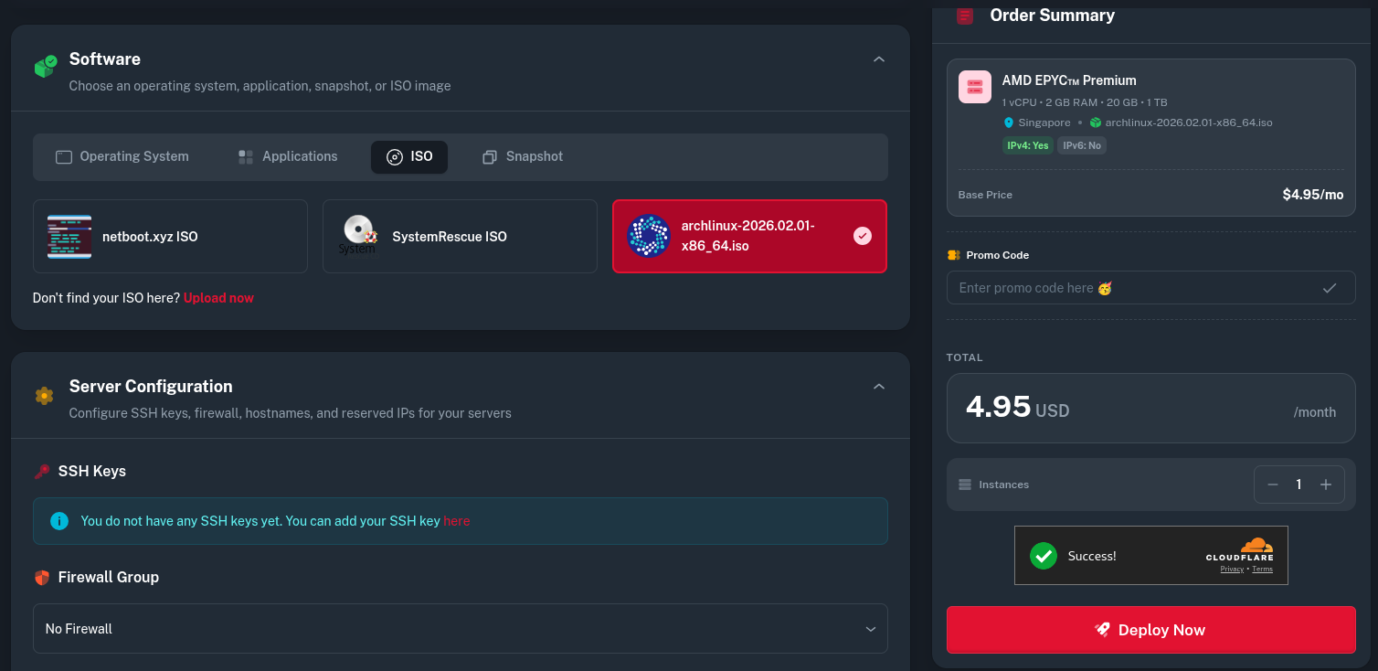
Task: Open the No Firewall dropdown
Action: 460,629
